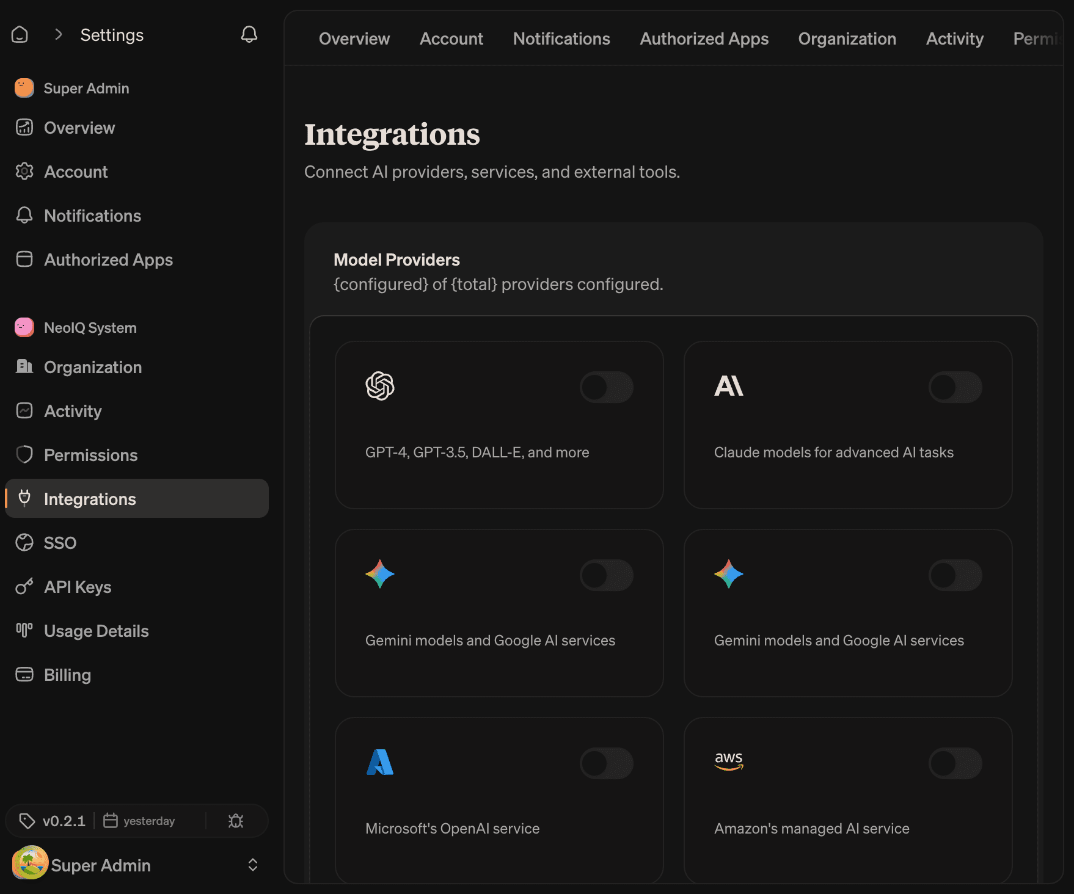The image size is (1074, 894).
Task: Click the Azure logo on the provider card
Action: coord(380,762)
